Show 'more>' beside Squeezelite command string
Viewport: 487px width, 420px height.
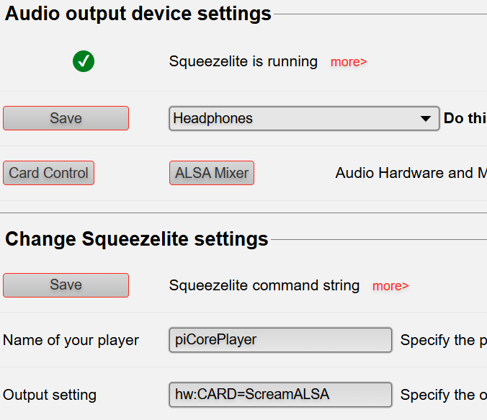tap(390, 286)
